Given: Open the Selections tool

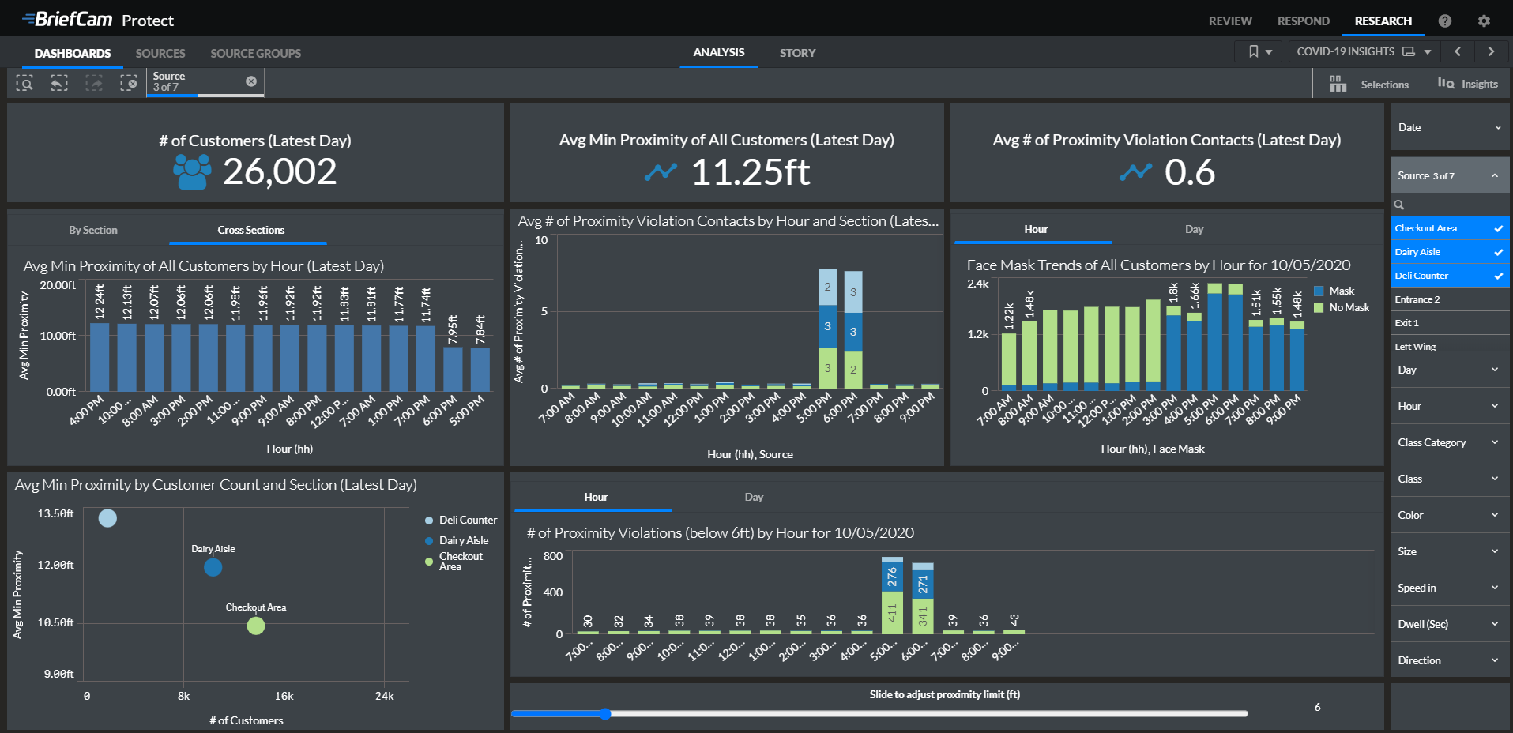Looking at the screenshot, I should [1368, 85].
